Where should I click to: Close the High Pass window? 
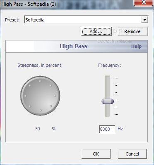click(144, 2)
